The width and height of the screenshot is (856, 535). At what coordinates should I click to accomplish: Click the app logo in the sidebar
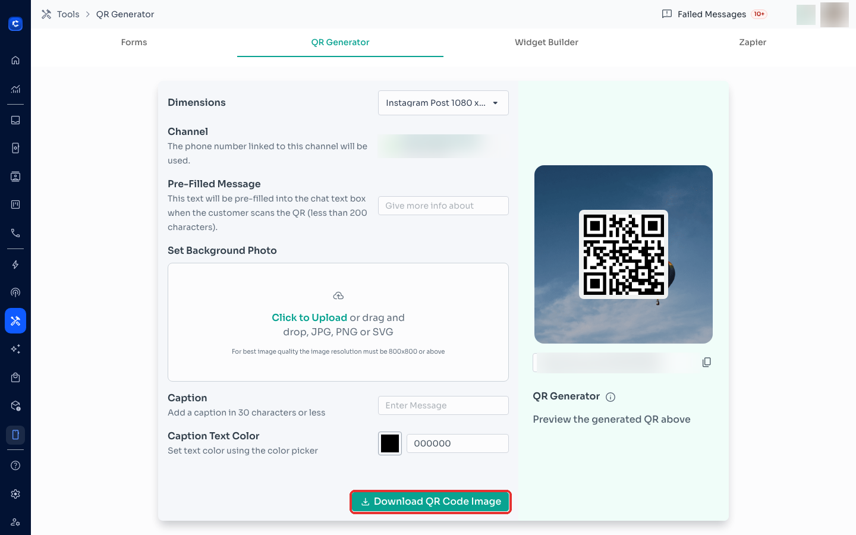(x=15, y=24)
